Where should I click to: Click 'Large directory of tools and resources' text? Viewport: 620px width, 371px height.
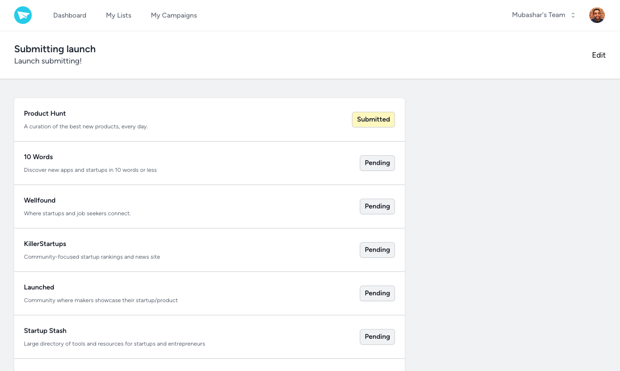pyautogui.click(x=115, y=344)
